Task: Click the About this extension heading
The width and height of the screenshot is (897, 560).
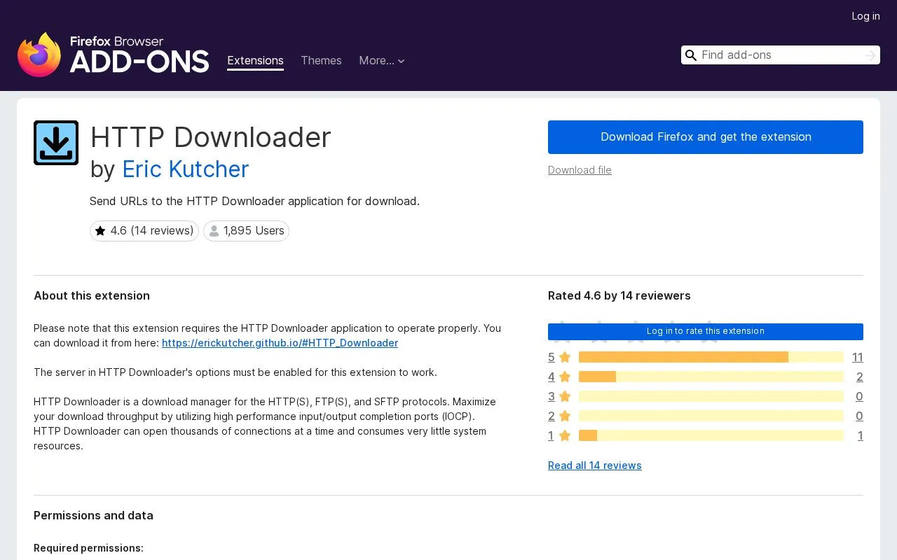Action: click(92, 296)
